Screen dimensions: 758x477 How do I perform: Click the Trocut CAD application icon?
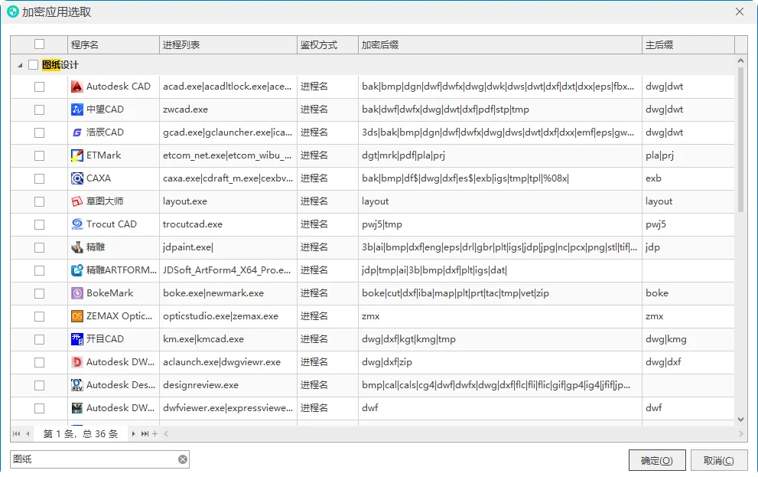[76, 224]
